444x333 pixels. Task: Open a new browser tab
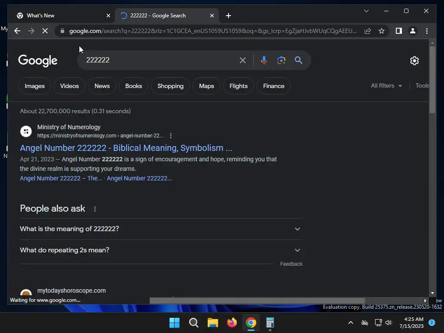[x=228, y=16]
